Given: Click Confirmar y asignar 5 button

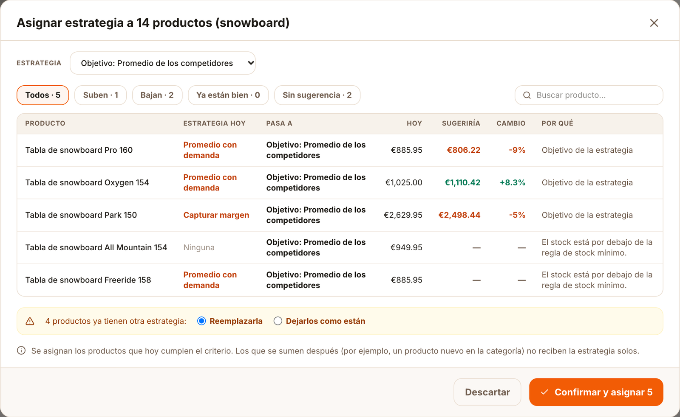Looking at the screenshot, I should pyautogui.click(x=596, y=392).
